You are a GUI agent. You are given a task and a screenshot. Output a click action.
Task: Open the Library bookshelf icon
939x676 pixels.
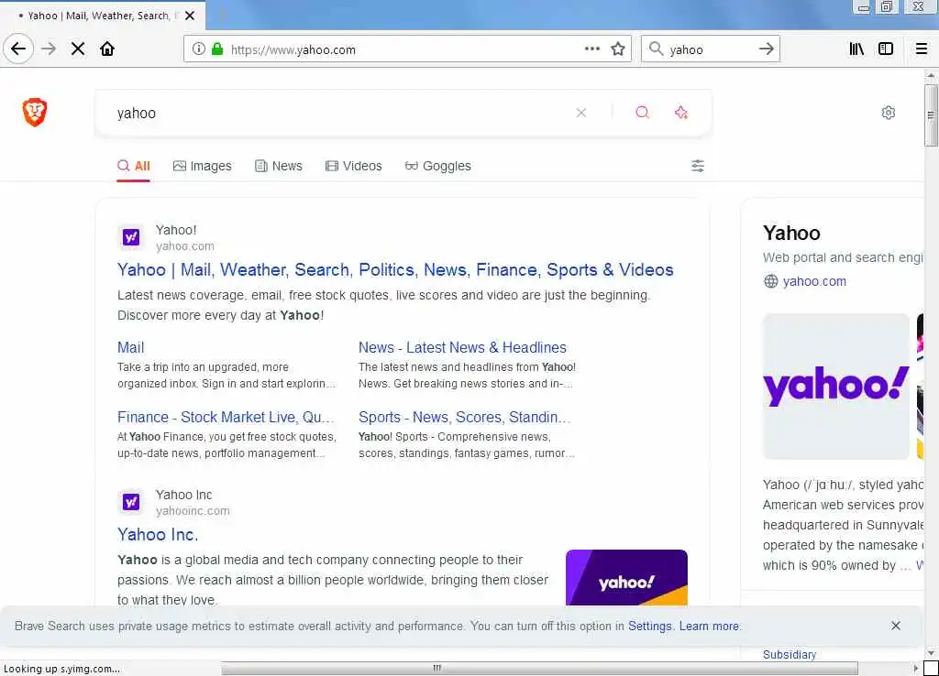[x=856, y=49]
